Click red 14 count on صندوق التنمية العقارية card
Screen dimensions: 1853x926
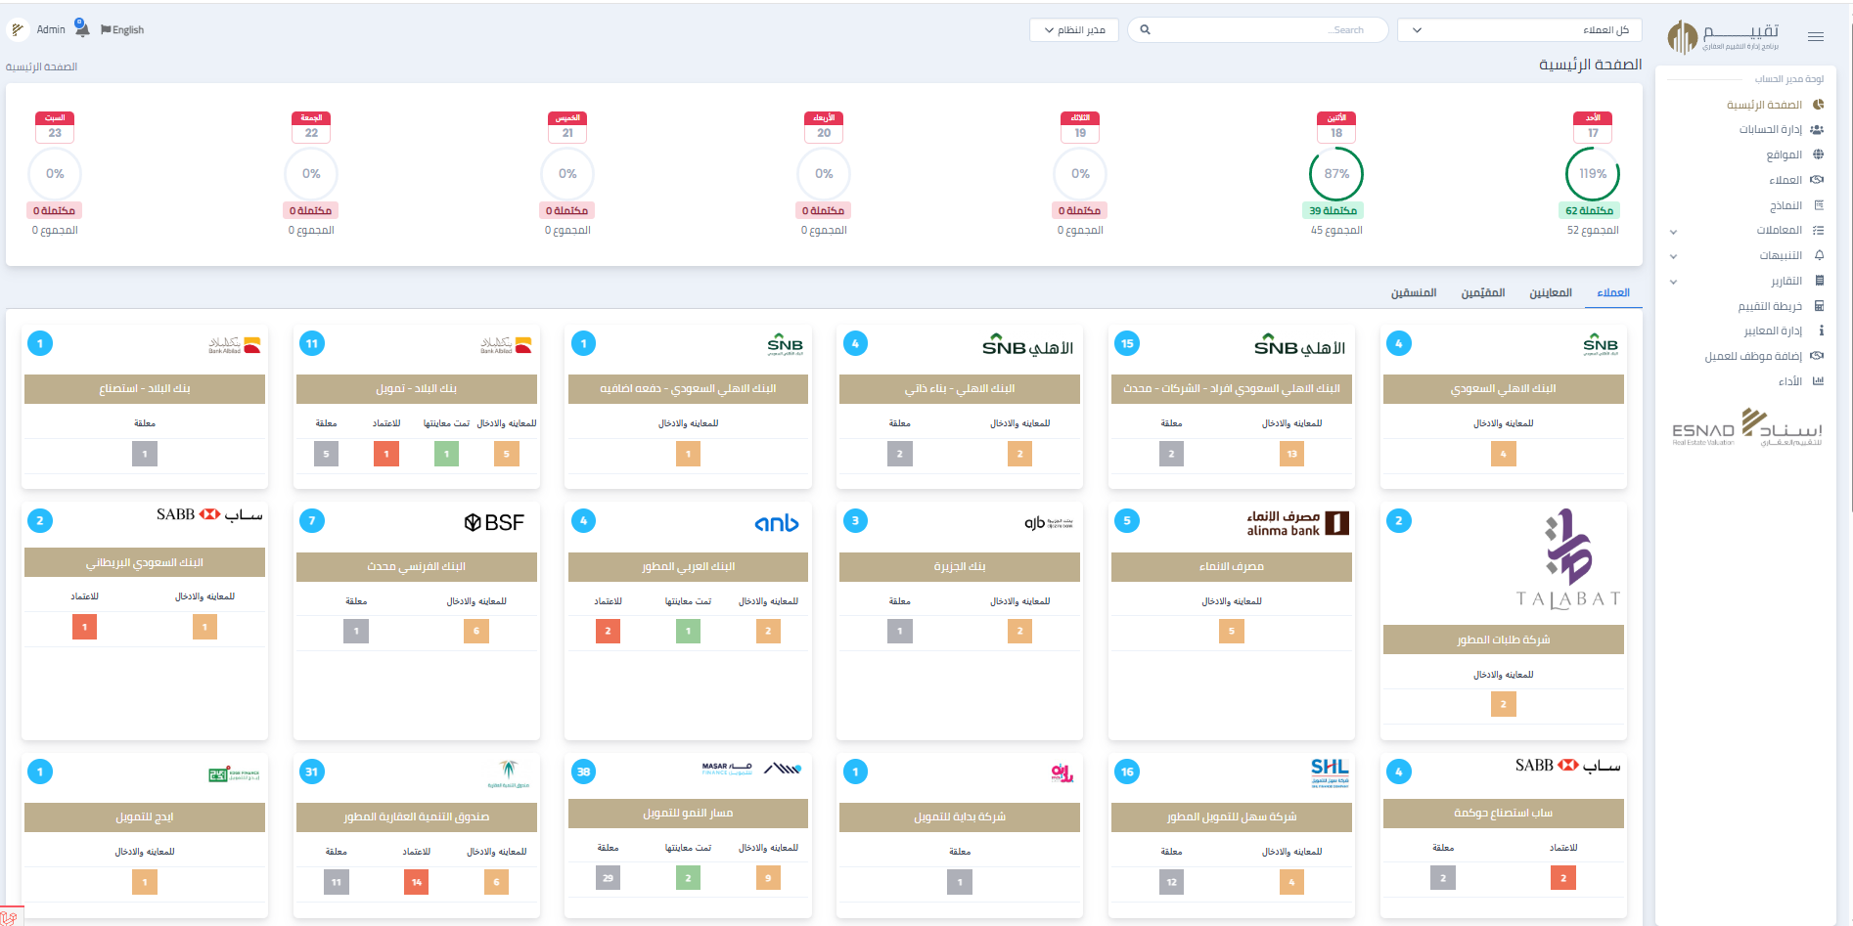point(416,882)
